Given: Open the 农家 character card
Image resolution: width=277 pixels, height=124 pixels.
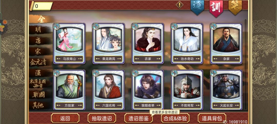Looking at the screenshot, I should [x=148, y=44].
